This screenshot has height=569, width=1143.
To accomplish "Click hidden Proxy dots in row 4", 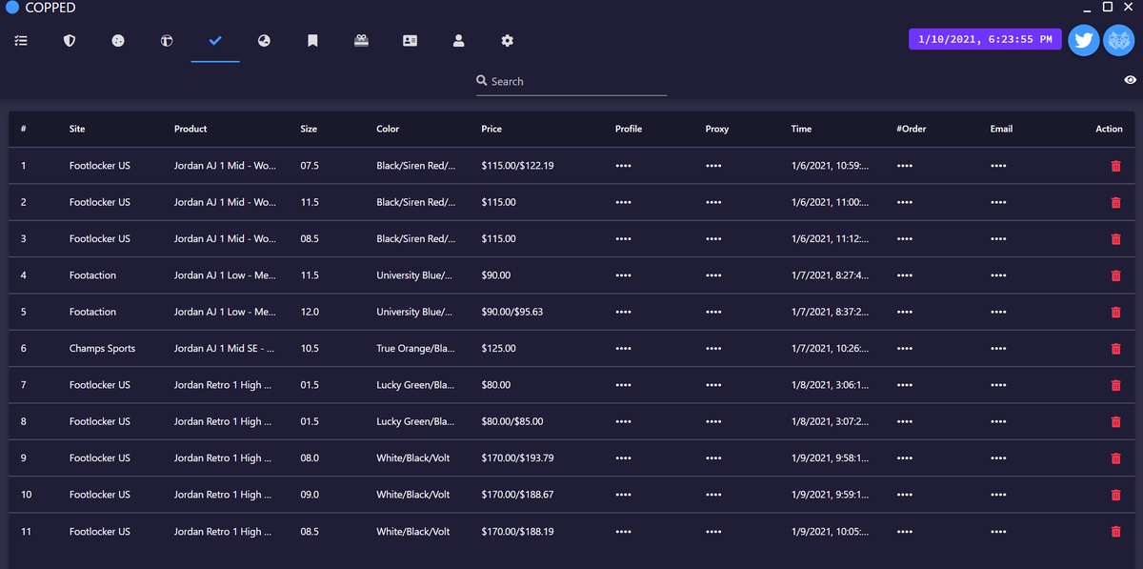I will 713,275.
